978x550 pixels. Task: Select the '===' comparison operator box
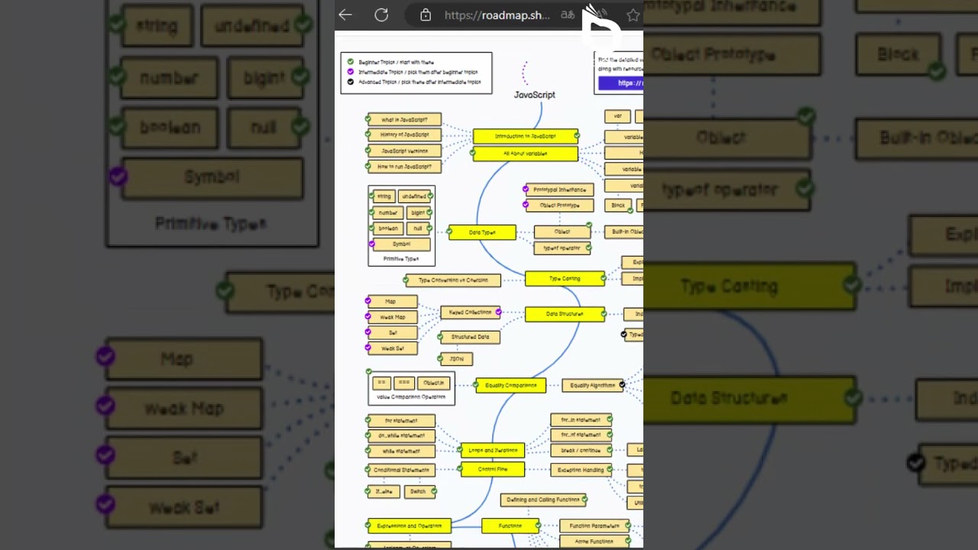pos(404,383)
